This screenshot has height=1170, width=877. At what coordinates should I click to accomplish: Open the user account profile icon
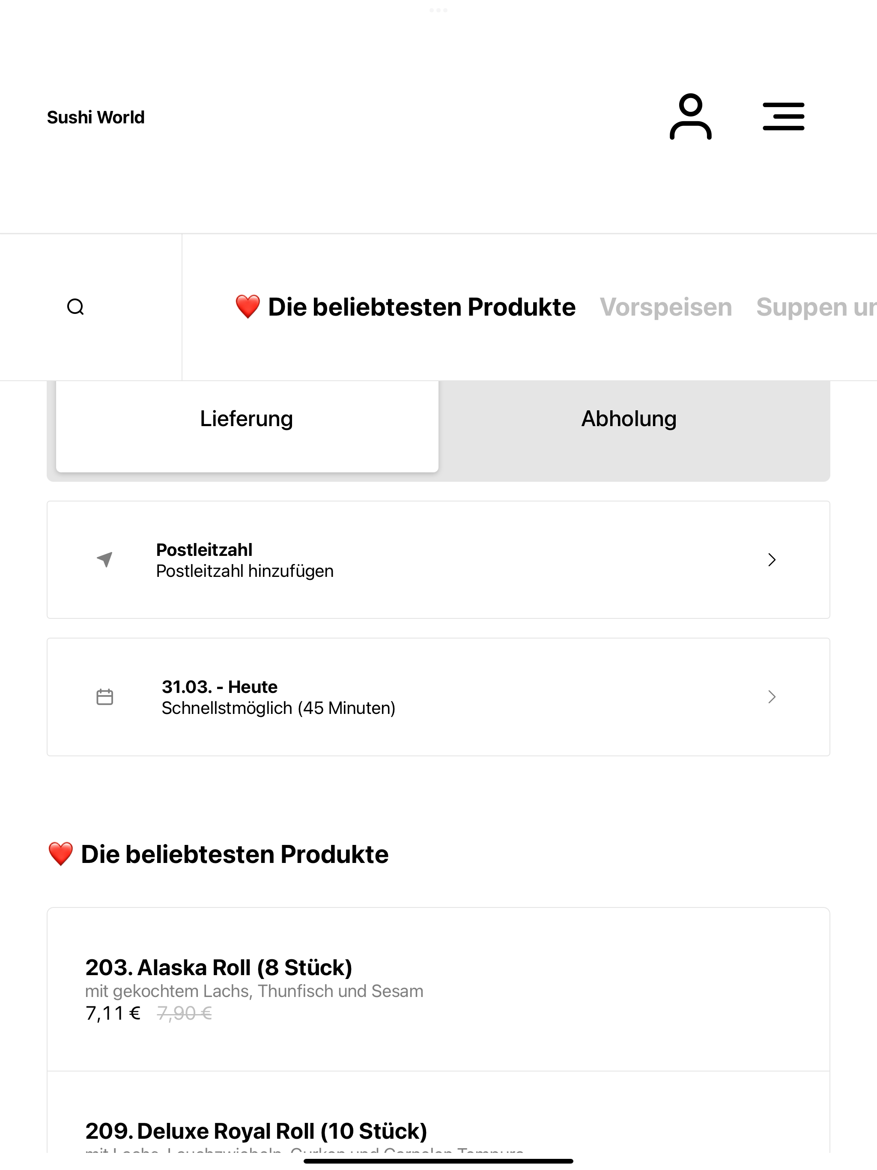tap(690, 116)
